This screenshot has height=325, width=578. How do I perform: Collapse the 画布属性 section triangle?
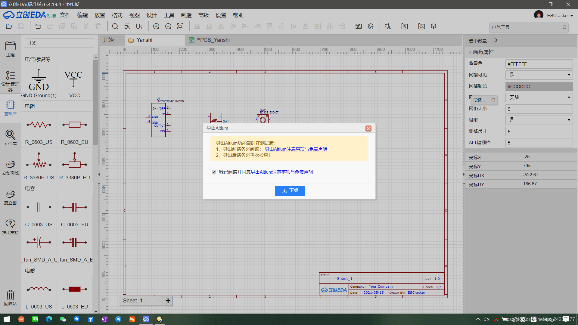pos(470,52)
